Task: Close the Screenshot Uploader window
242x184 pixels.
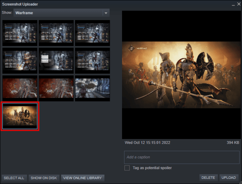Action: click(239, 4)
